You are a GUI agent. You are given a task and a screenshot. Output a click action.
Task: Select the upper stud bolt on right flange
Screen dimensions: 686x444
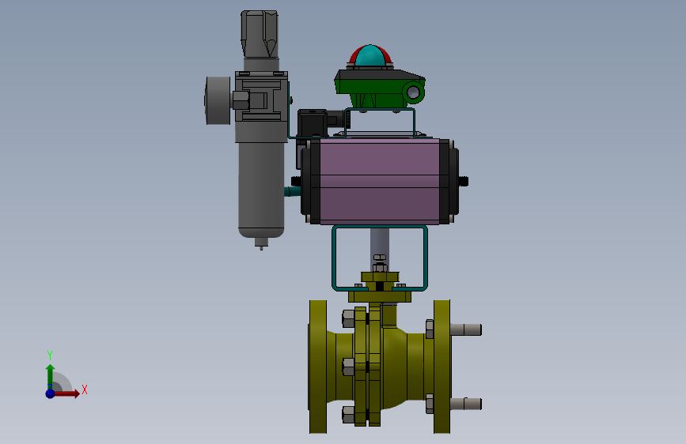tap(466, 329)
